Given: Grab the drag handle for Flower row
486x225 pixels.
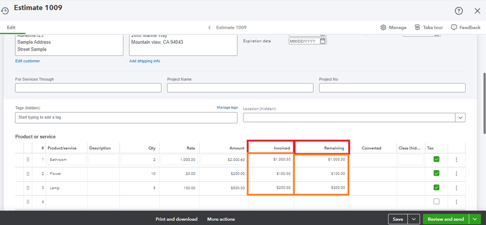Looking at the screenshot, I should [x=28, y=173].
